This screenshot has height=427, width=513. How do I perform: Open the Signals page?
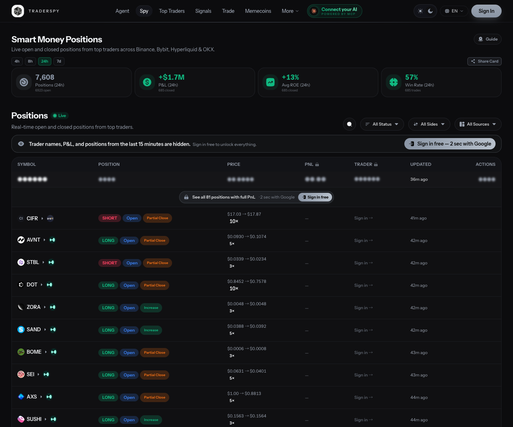click(x=203, y=11)
